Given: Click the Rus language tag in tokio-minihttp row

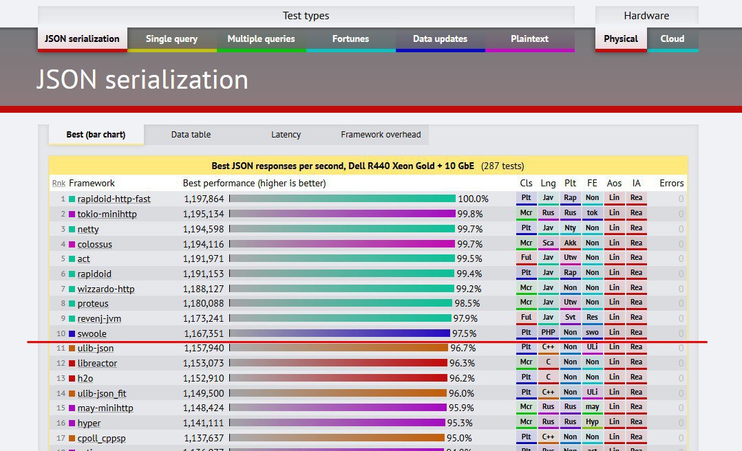Looking at the screenshot, I should coord(548,213).
